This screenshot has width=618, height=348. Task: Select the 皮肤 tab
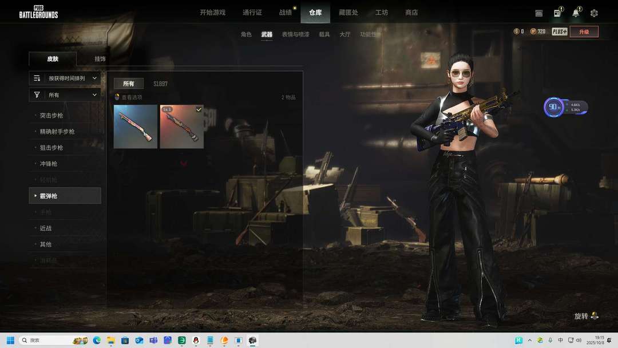point(53,59)
